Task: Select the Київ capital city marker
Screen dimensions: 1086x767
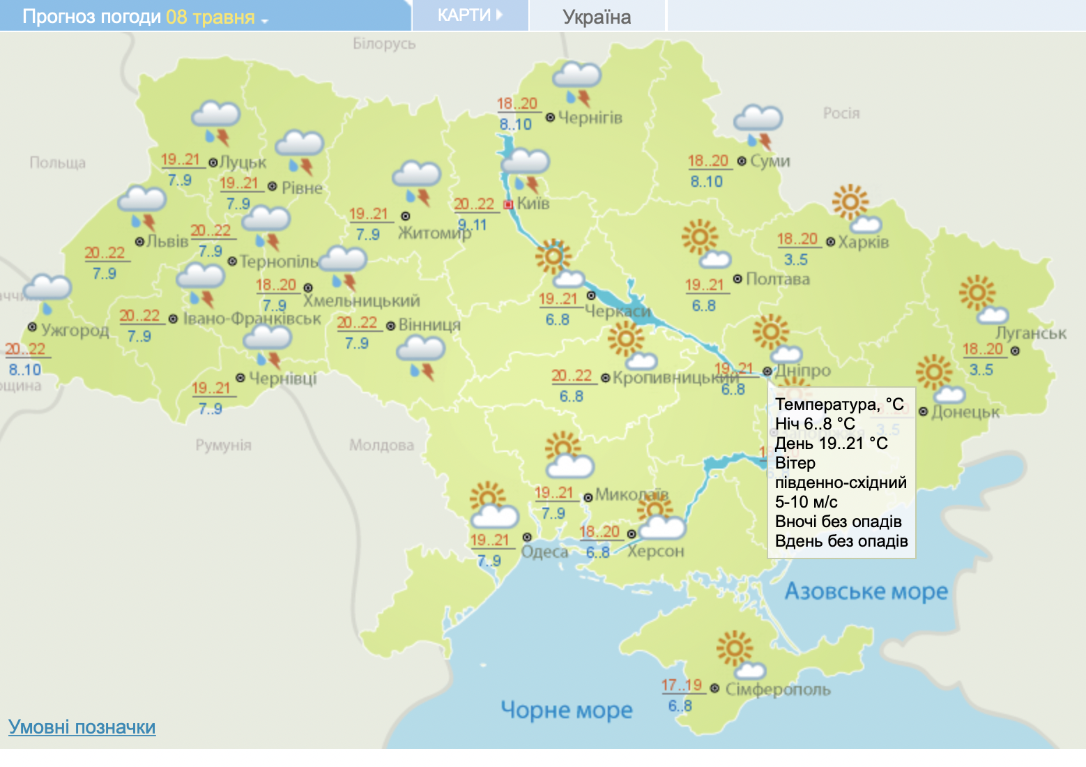Action: tap(508, 204)
